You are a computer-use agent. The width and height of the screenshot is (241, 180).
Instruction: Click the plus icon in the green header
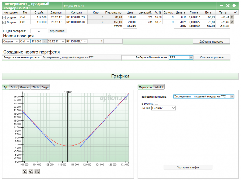click(x=234, y=5)
